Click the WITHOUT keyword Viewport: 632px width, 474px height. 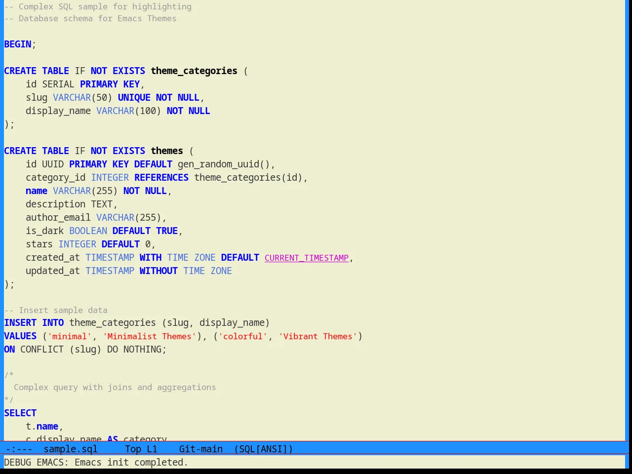coord(158,271)
